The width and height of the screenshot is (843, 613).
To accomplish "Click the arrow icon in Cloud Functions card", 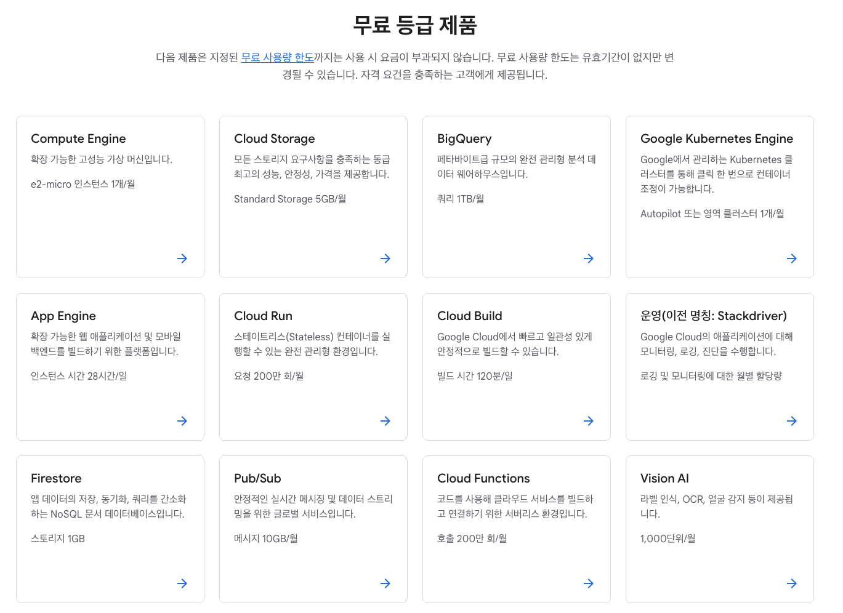I will 589,583.
